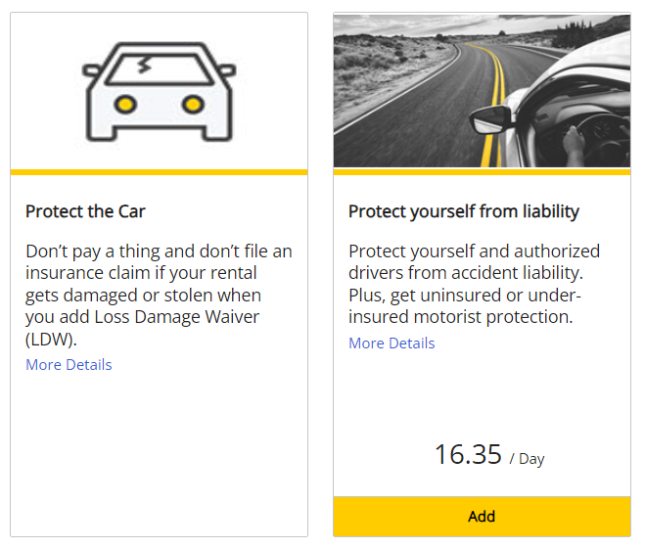This screenshot has height=549, width=645.
Task: Click the Loss Damage Waiver description text
Action: pos(159,296)
